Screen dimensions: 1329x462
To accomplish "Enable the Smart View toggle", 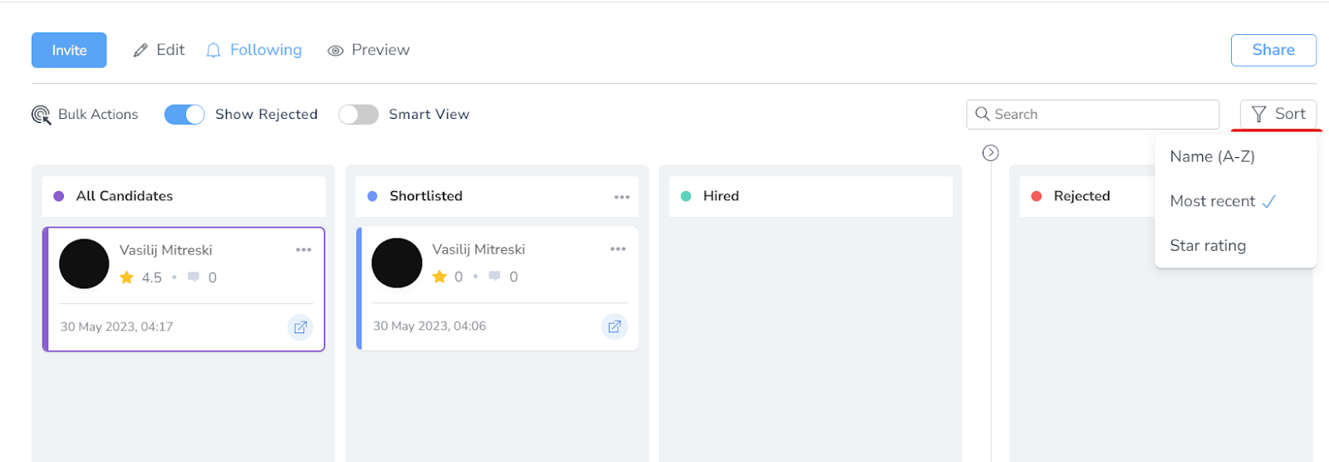I will tap(358, 115).
